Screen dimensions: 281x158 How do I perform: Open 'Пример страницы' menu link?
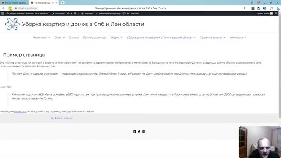pyautogui.click(x=94, y=37)
